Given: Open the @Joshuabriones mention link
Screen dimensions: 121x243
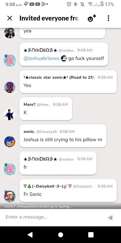Looking at the screenshot, I should [42, 58].
